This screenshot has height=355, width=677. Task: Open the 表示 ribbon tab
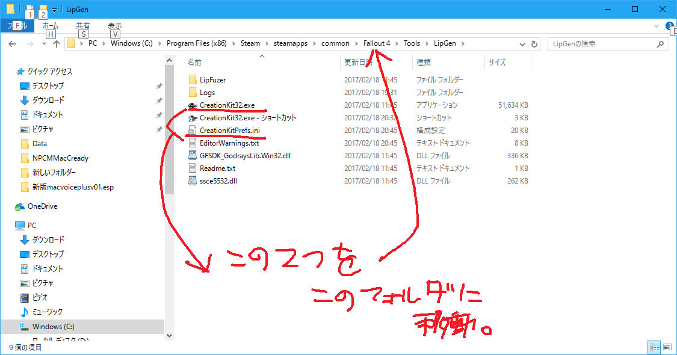coord(115,26)
